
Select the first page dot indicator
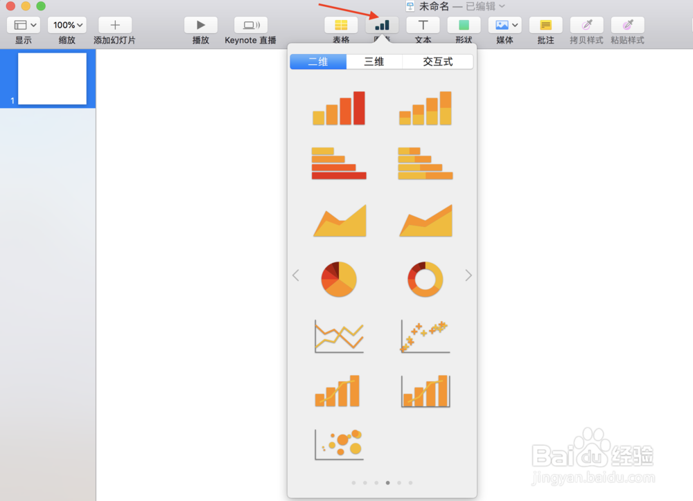pyautogui.click(x=353, y=483)
